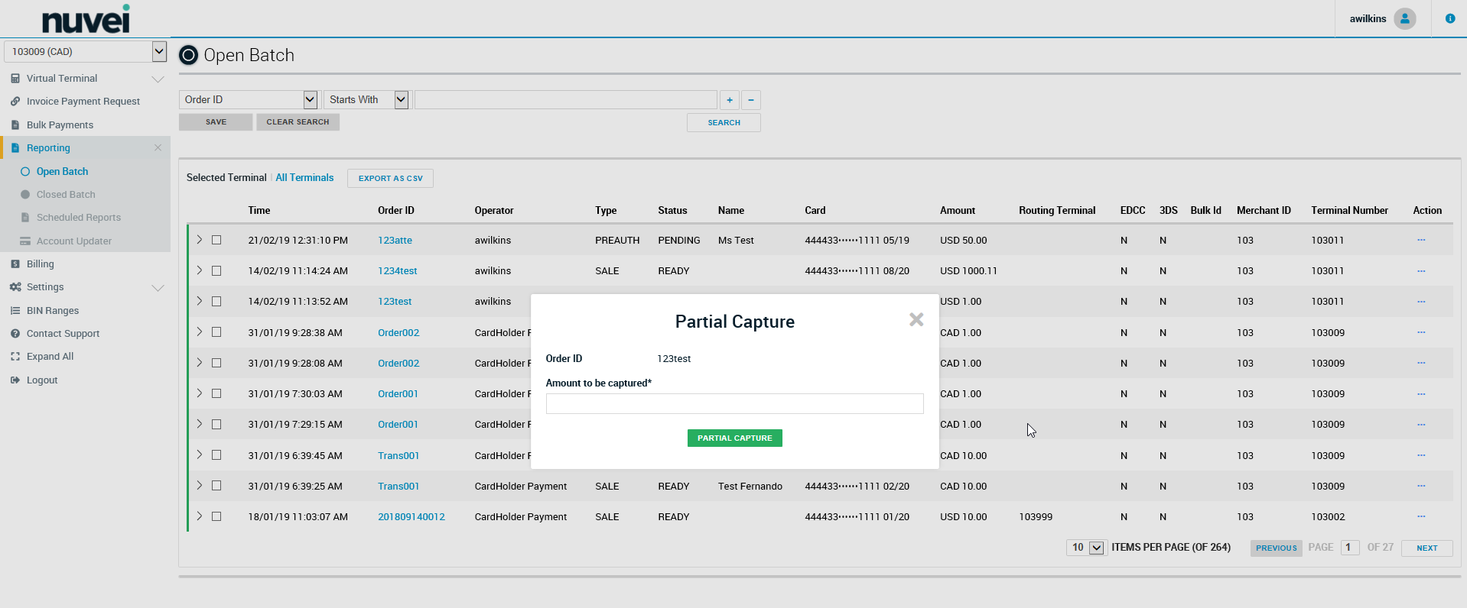Click the Nuvei logo
Viewport: 1467px width, 608px height.
point(86,19)
